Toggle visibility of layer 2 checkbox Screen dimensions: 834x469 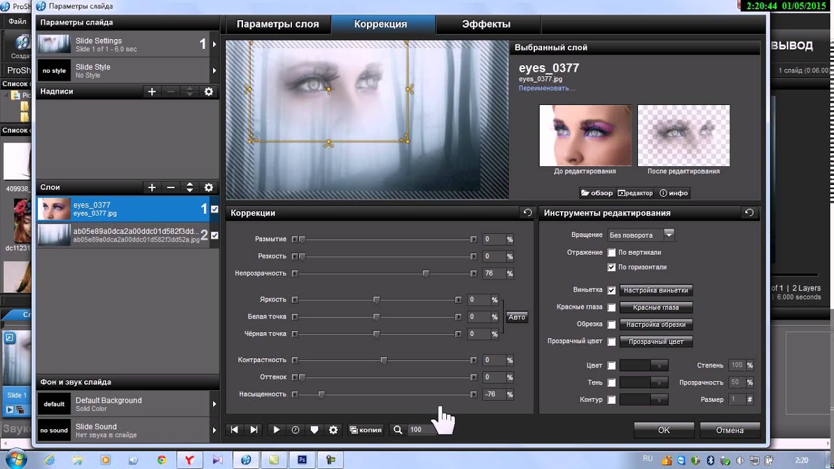[x=214, y=235]
